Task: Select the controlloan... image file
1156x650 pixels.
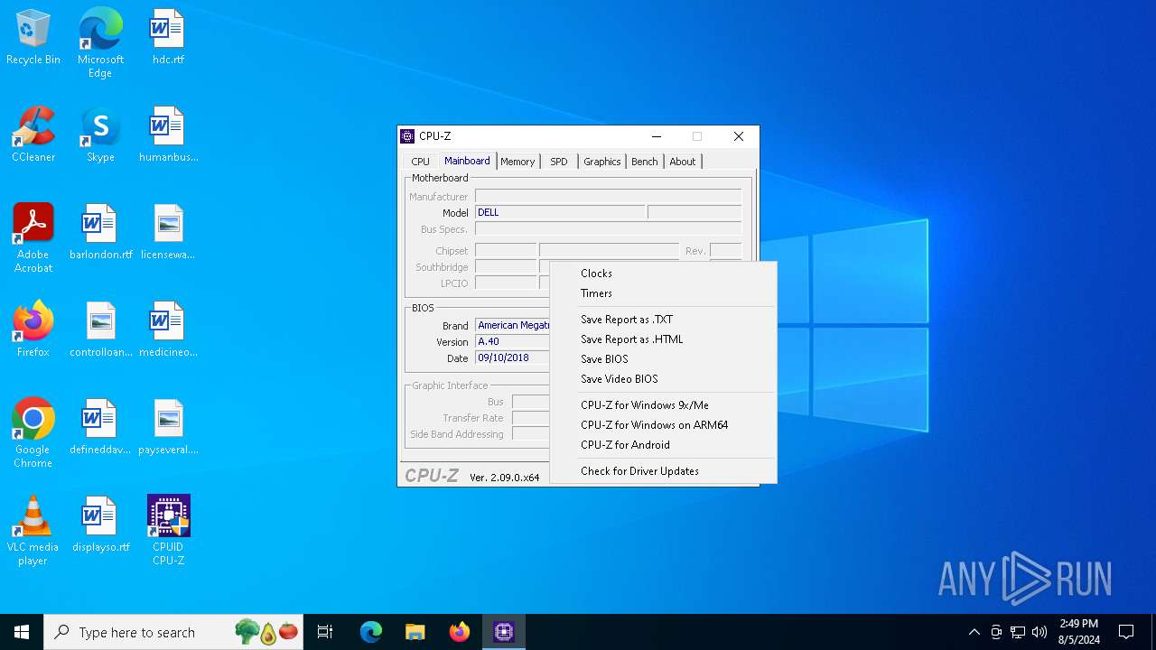Action: (100, 330)
